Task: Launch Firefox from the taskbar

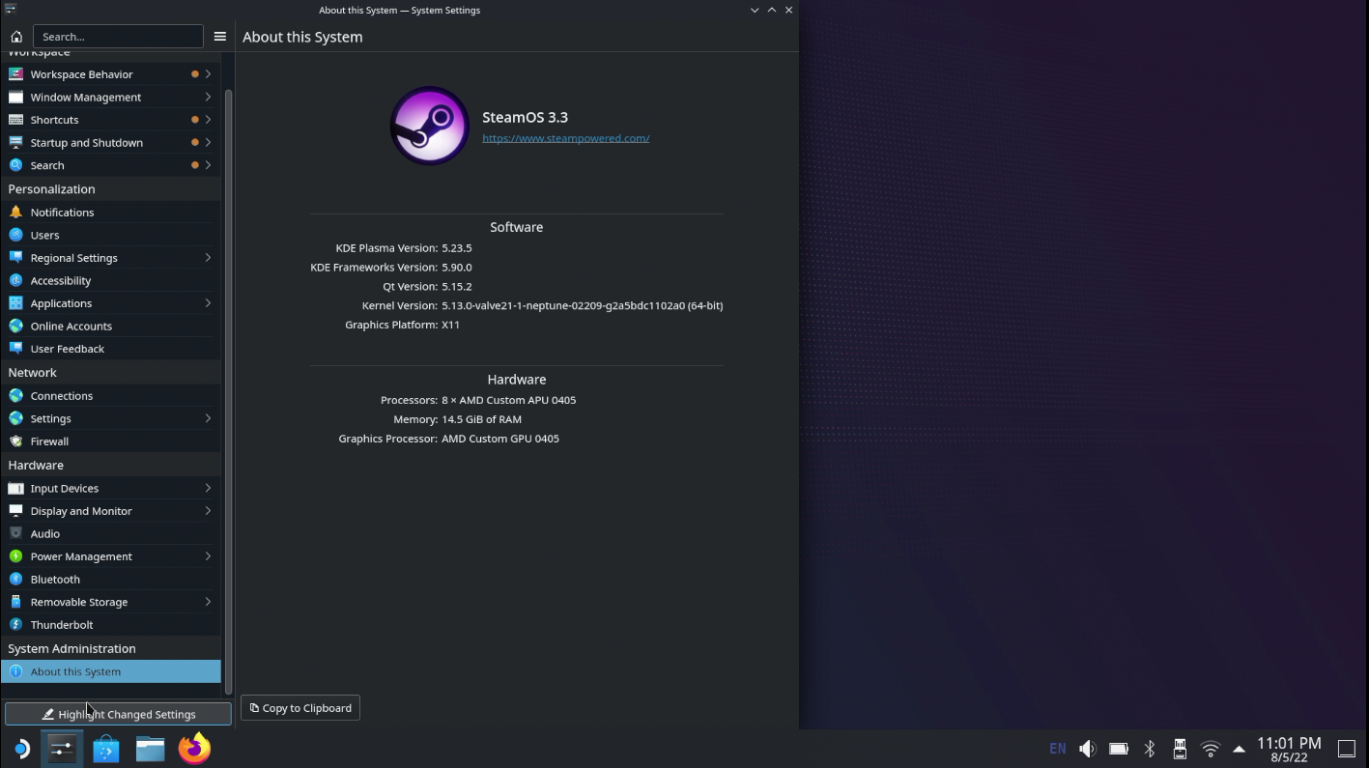Action: click(194, 749)
